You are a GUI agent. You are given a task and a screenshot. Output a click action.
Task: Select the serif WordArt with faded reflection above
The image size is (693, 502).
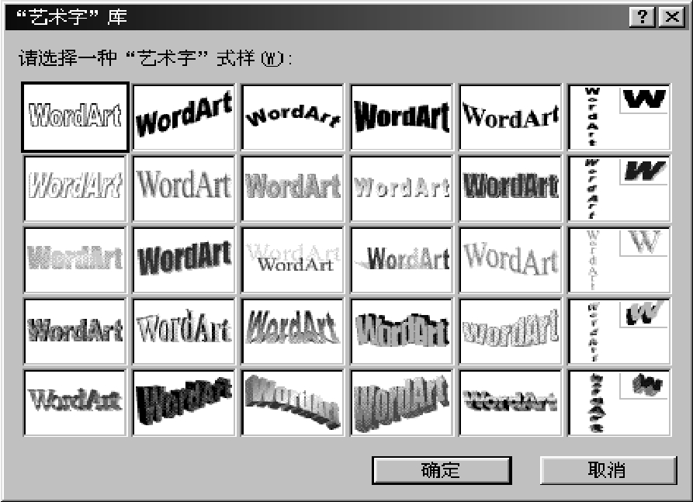click(293, 260)
